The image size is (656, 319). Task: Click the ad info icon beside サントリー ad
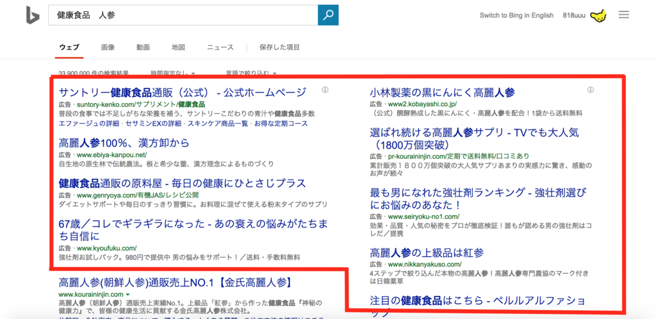click(325, 90)
